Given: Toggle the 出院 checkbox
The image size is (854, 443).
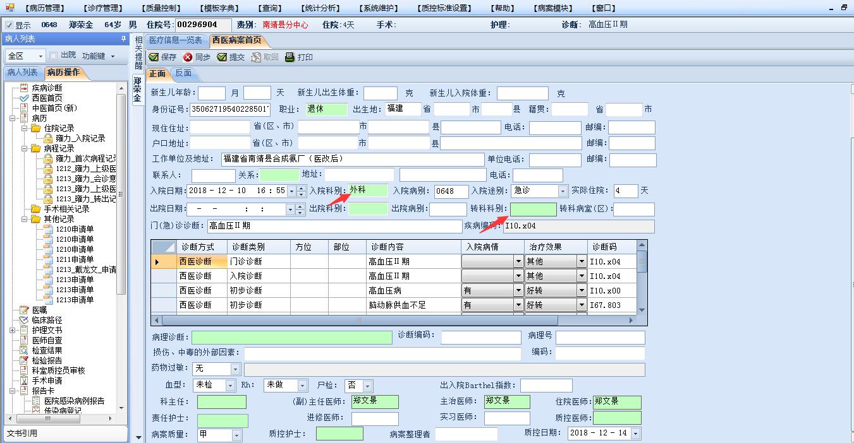Looking at the screenshot, I should [x=54, y=56].
